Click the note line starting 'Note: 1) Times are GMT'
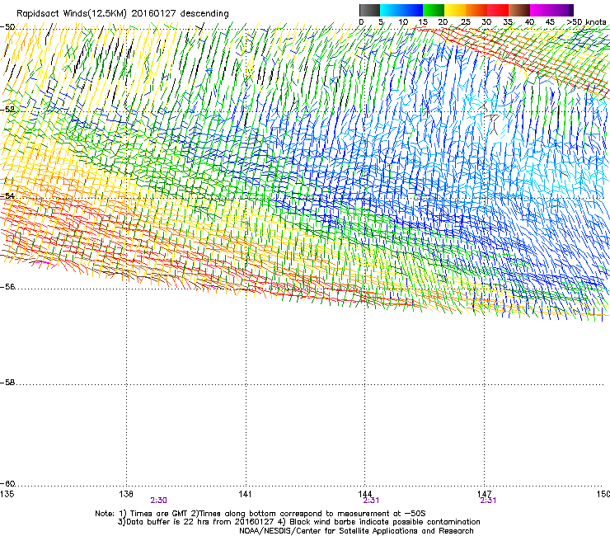The width and height of the screenshot is (610, 536). click(x=260, y=514)
